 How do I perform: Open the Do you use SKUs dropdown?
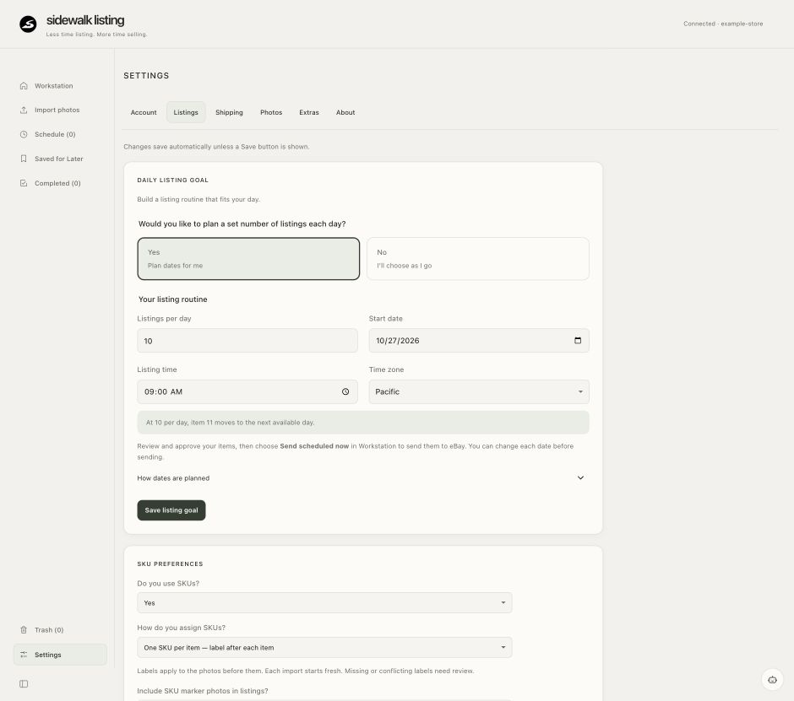click(x=324, y=603)
